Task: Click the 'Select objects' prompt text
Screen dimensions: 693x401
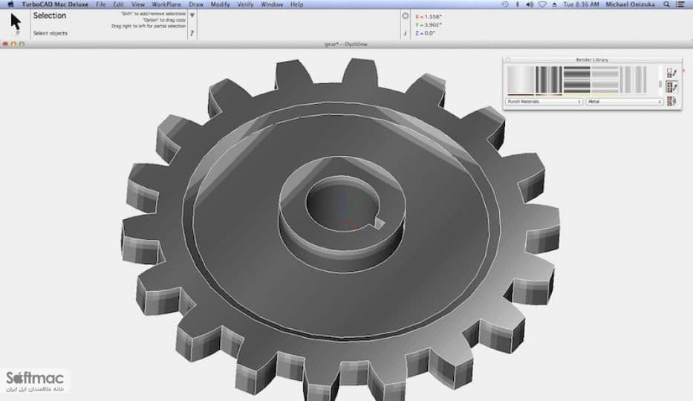Action: point(51,33)
